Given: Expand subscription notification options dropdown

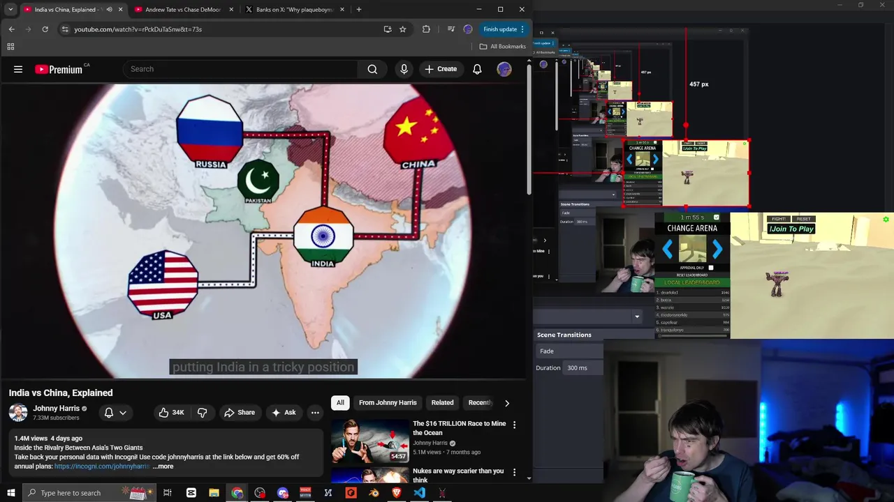Looking at the screenshot, I should coord(123,413).
